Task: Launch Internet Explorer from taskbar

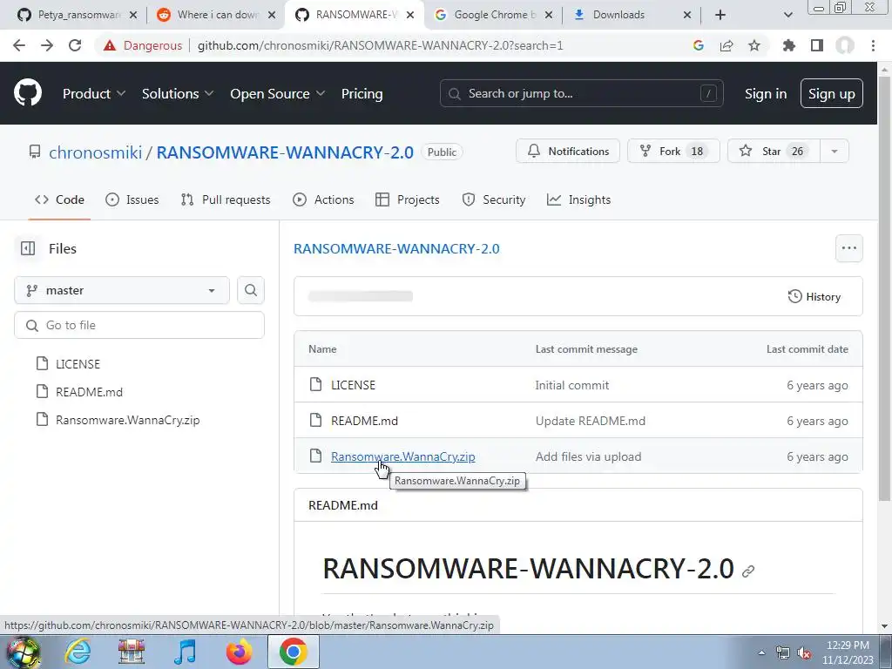Action: coord(78,652)
